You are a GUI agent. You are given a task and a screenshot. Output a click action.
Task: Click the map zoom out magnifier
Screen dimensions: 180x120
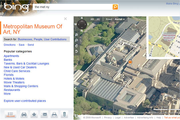click(77, 40)
